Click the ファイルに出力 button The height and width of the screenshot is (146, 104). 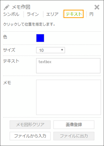pyautogui.click(x=74, y=136)
